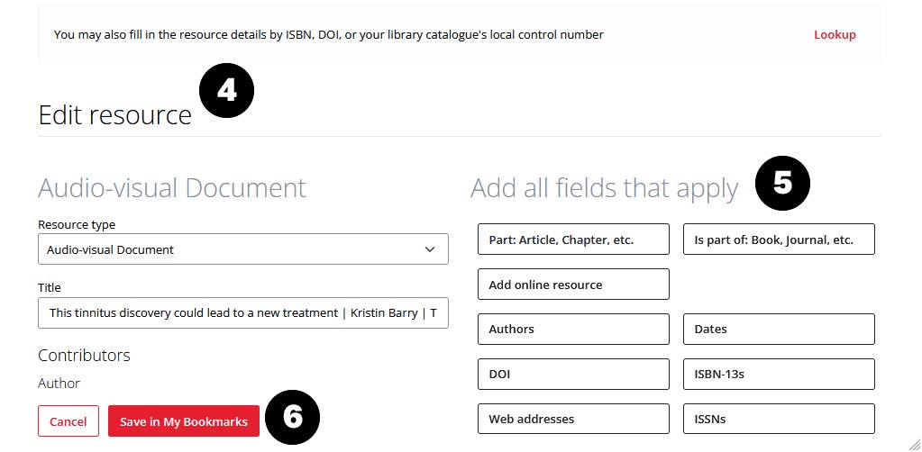
Task: Add Part: Article, Chapter field
Action: tap(573, 240)
